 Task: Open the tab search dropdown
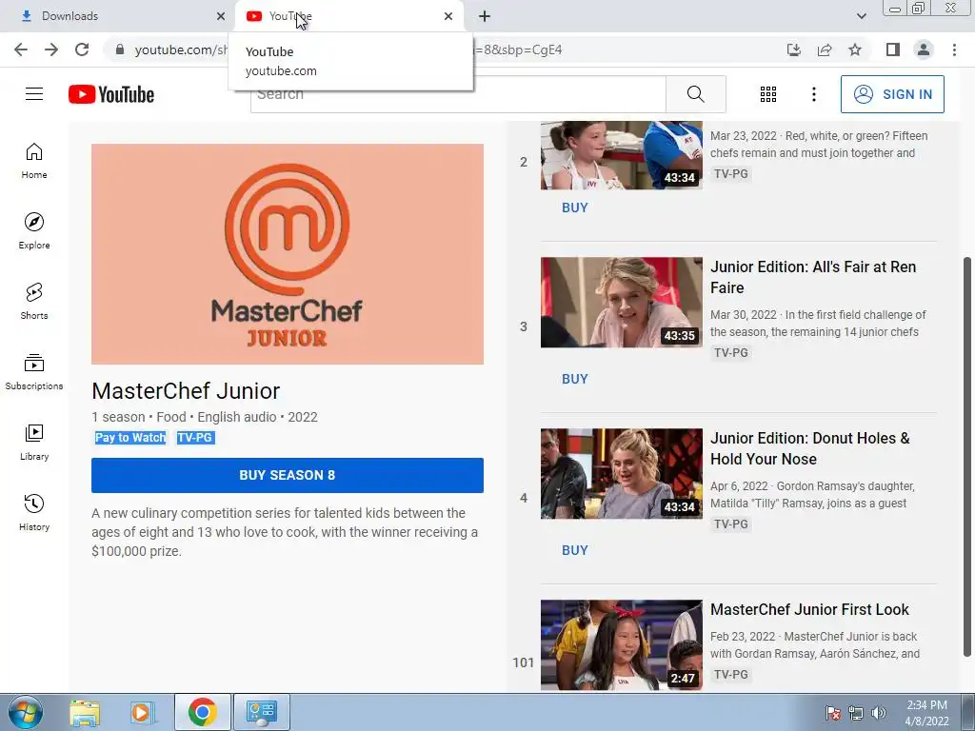click(x=861, y=16)
